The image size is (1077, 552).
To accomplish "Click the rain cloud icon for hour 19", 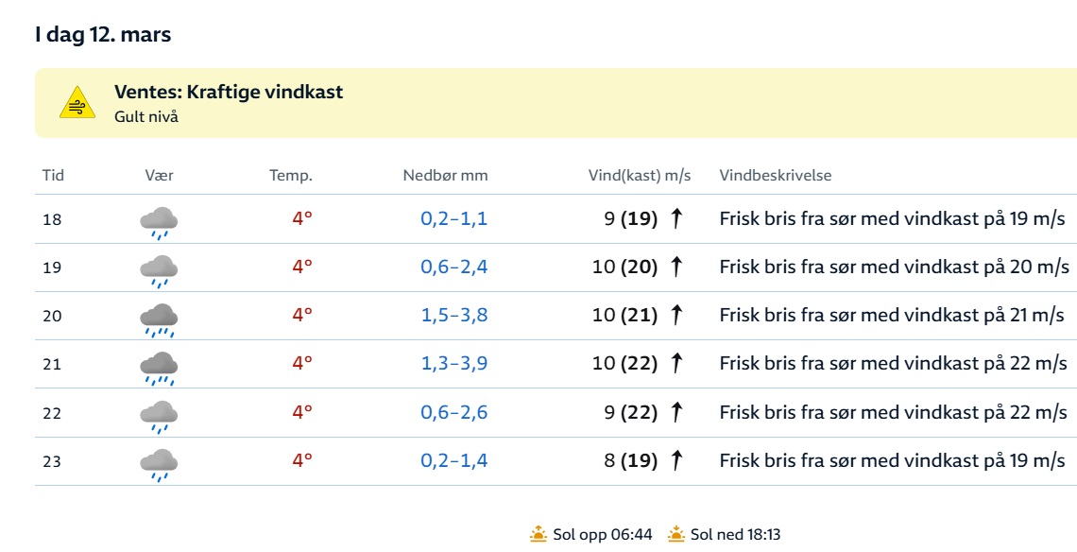I will [x=159, y=268].
